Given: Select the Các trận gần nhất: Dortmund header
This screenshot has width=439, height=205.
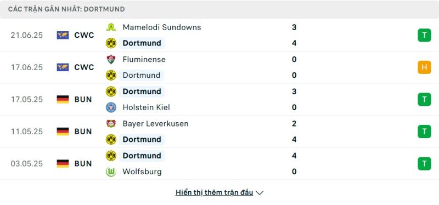Looking at the screenshot, I should tap(66, 9).
